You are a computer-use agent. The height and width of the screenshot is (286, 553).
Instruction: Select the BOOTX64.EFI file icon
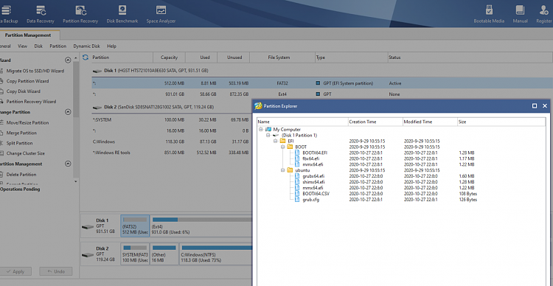[x=297, y=153]
